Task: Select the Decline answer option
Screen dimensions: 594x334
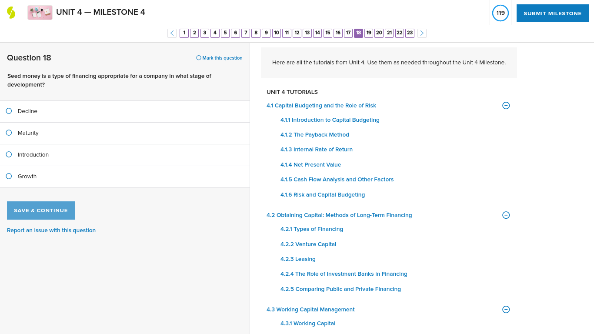Action: 9,111
